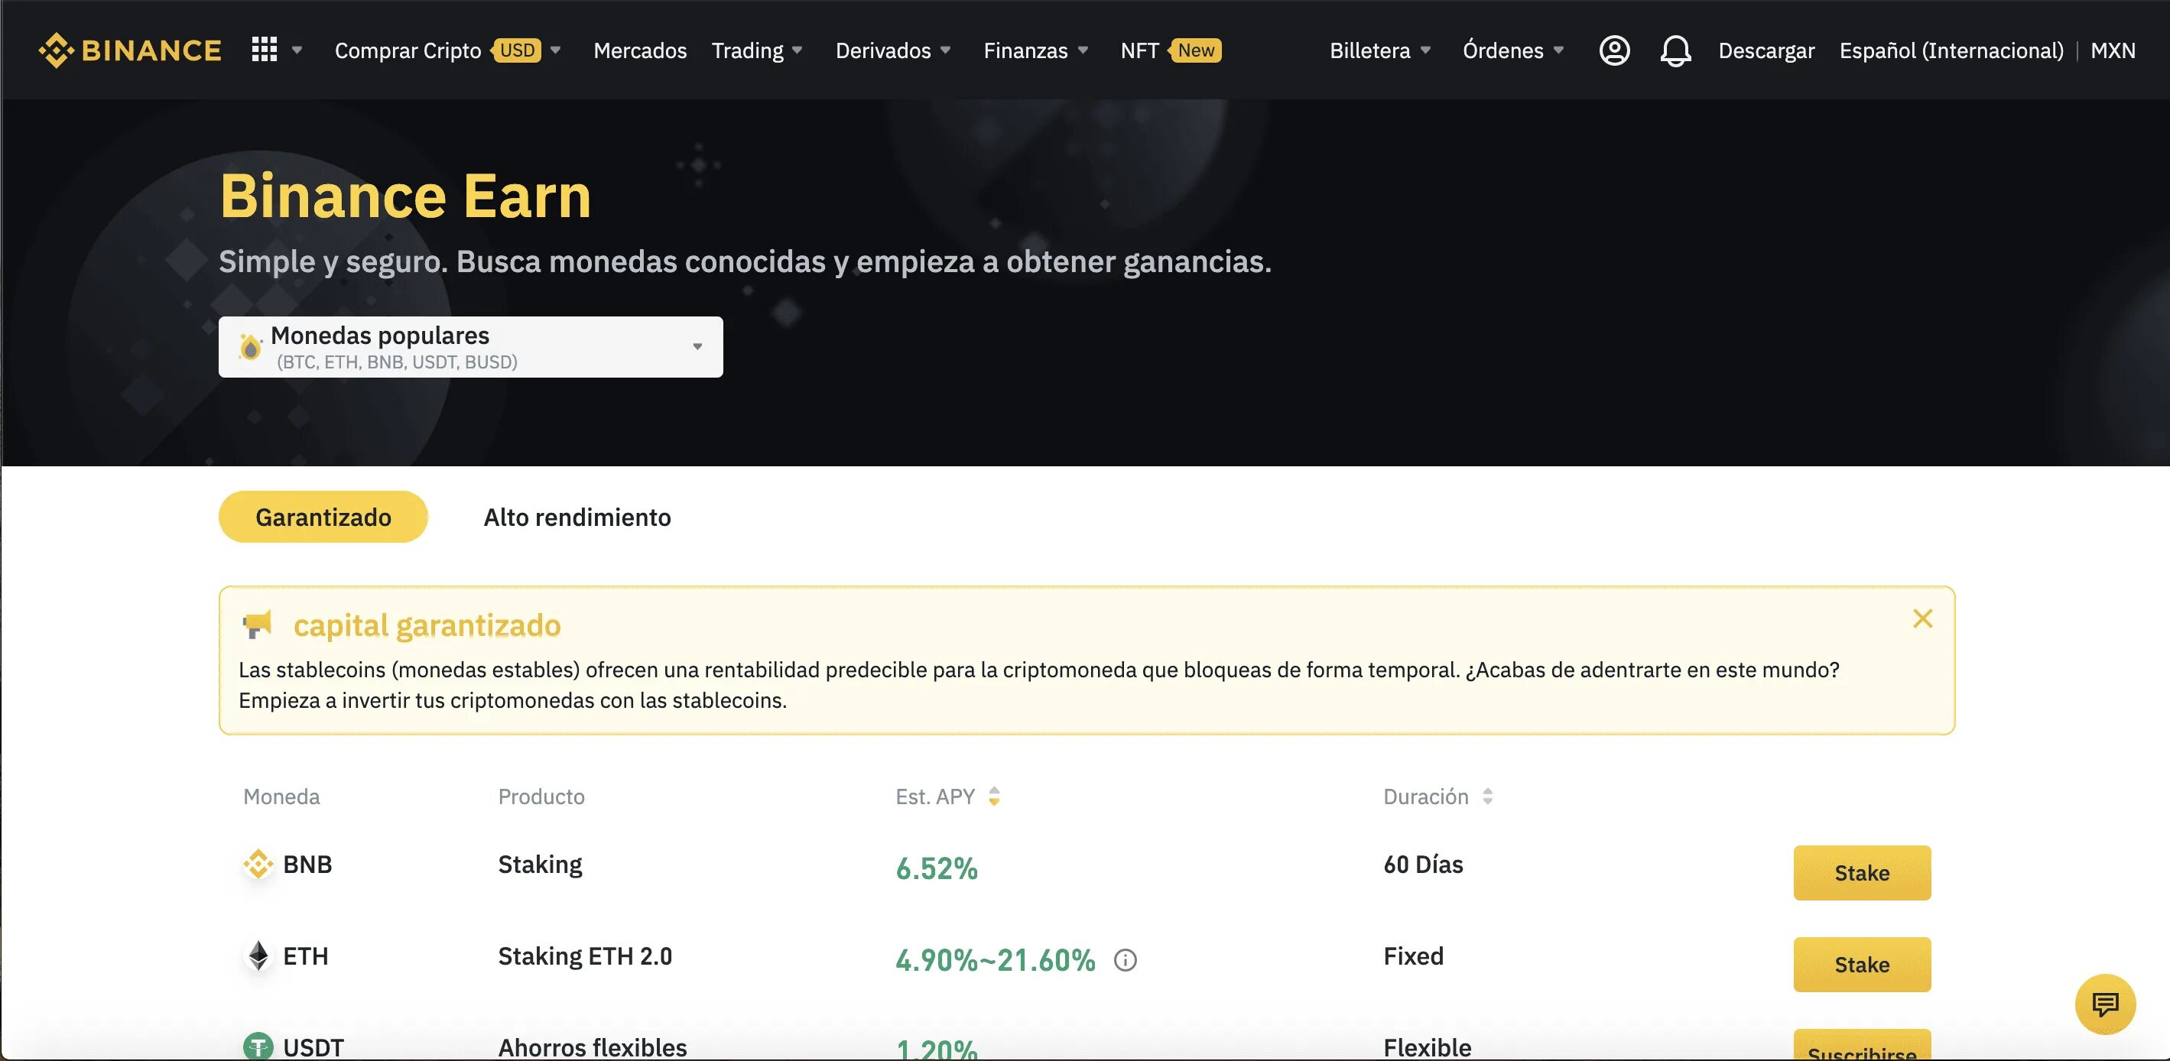Close the capital garantizado banner
This screenshot has height=1061, width=2170.
click(1922, 619)
